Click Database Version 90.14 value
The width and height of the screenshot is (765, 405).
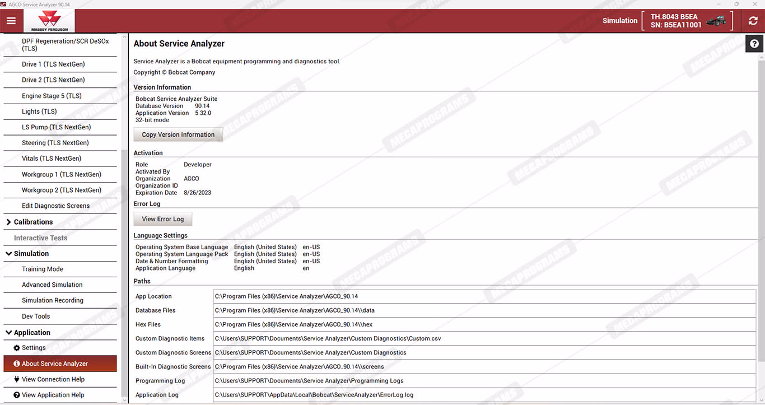(x=202, y=106)
